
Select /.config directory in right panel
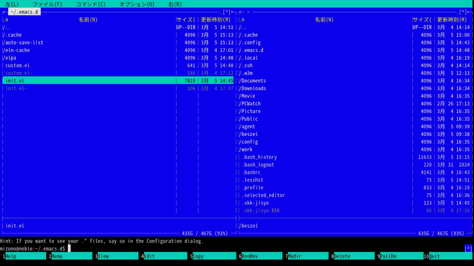click(x=354, y=43)
